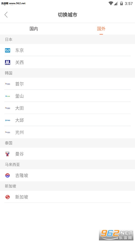Pick 光州 from Korean cities
Image resolution: width=135 pixels, height=242 pixels.
[x=67, y=132]
